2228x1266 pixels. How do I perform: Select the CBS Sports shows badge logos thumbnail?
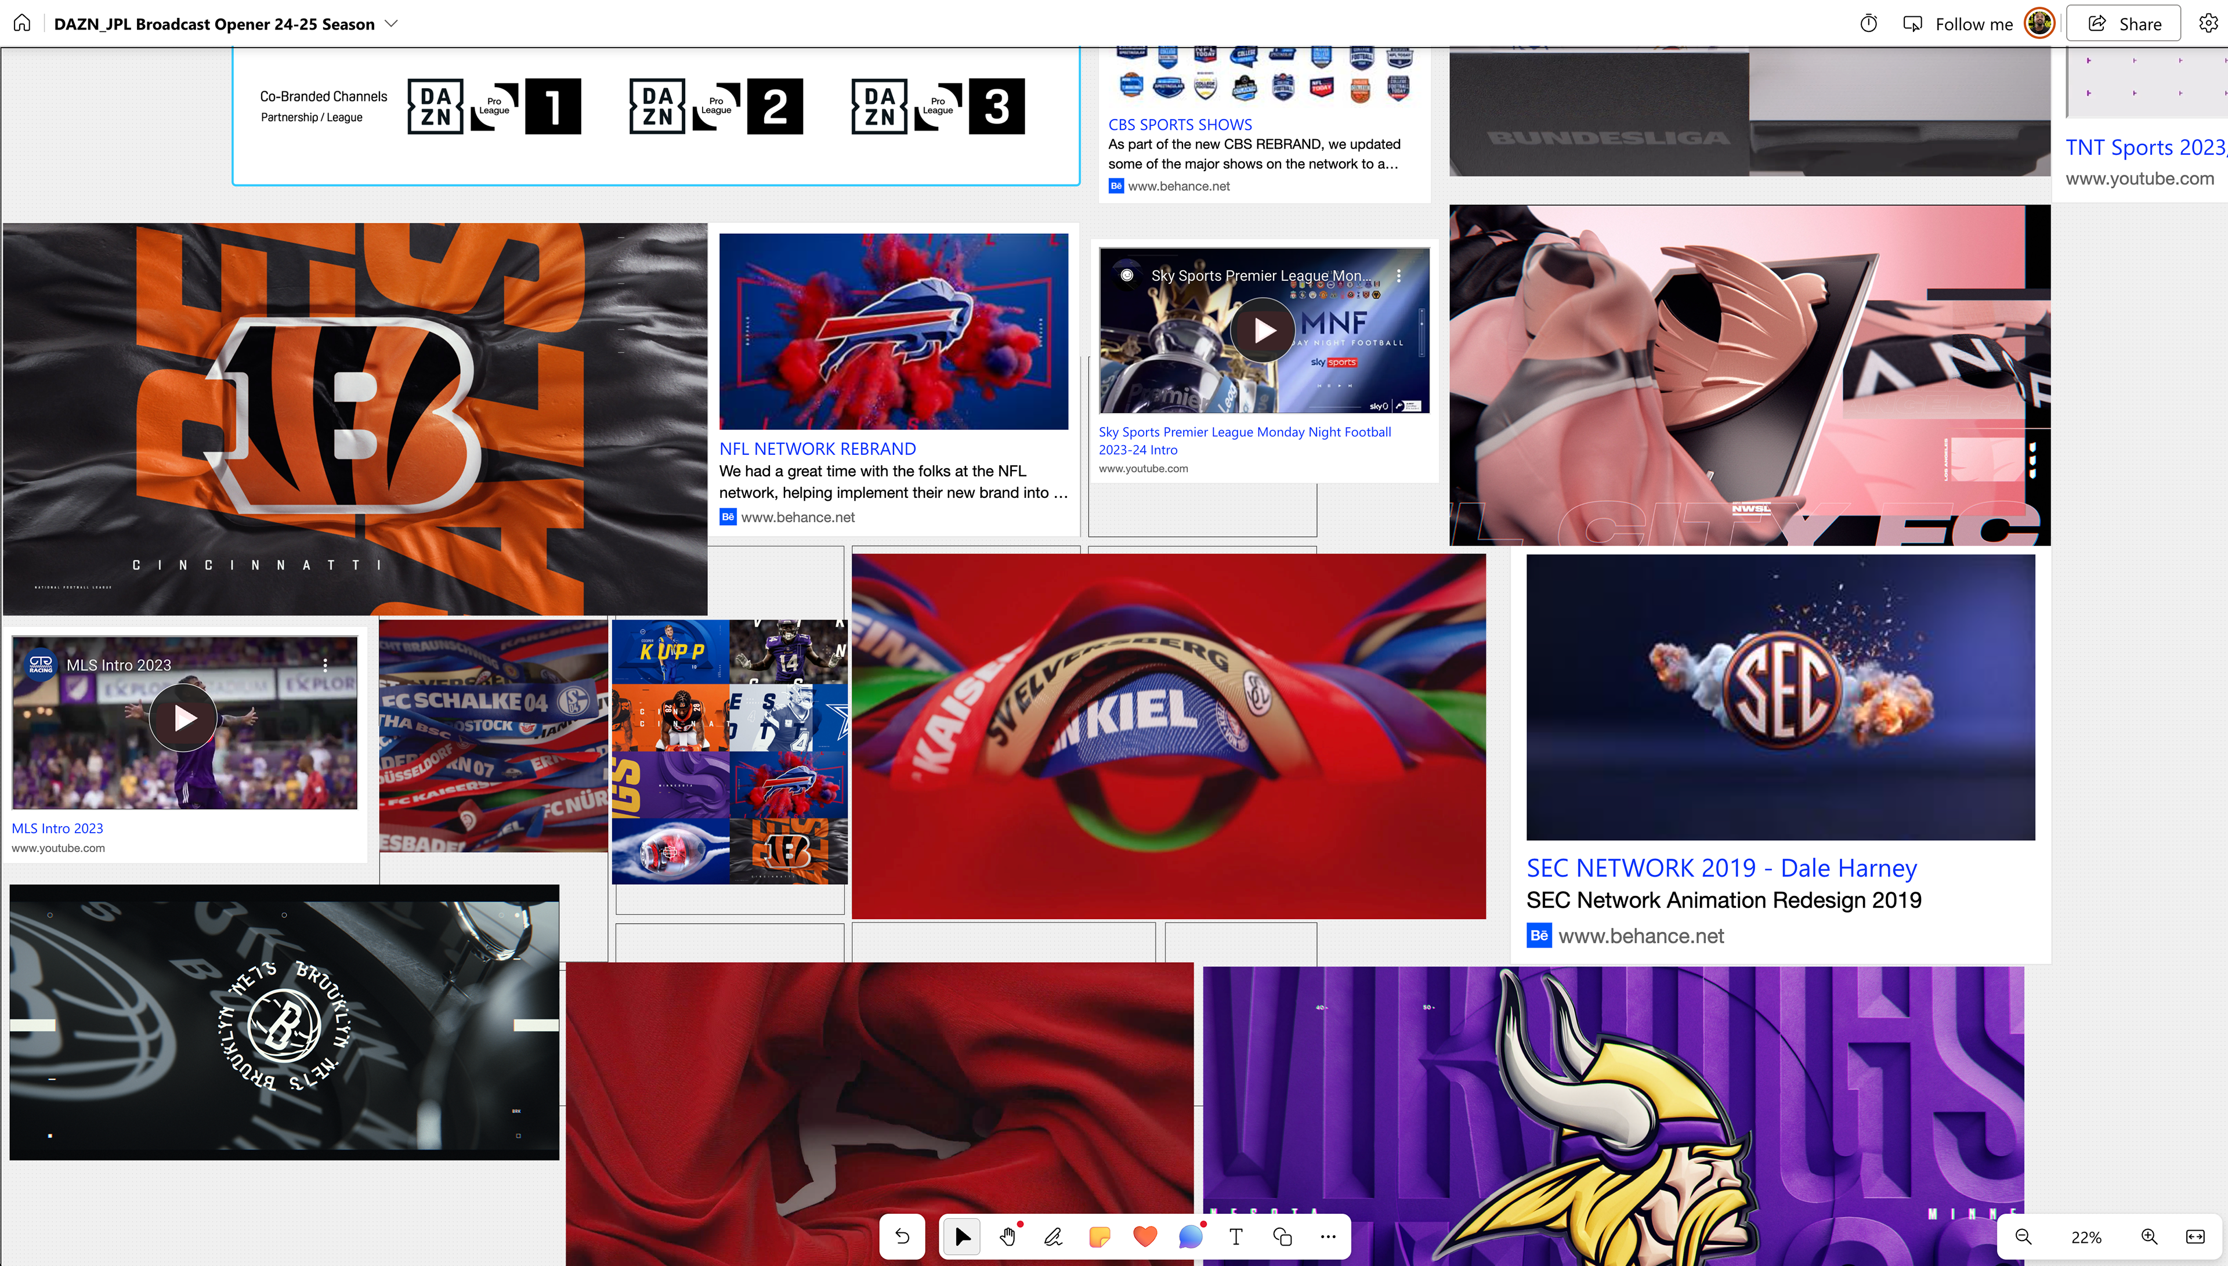tap(1264, 77)
